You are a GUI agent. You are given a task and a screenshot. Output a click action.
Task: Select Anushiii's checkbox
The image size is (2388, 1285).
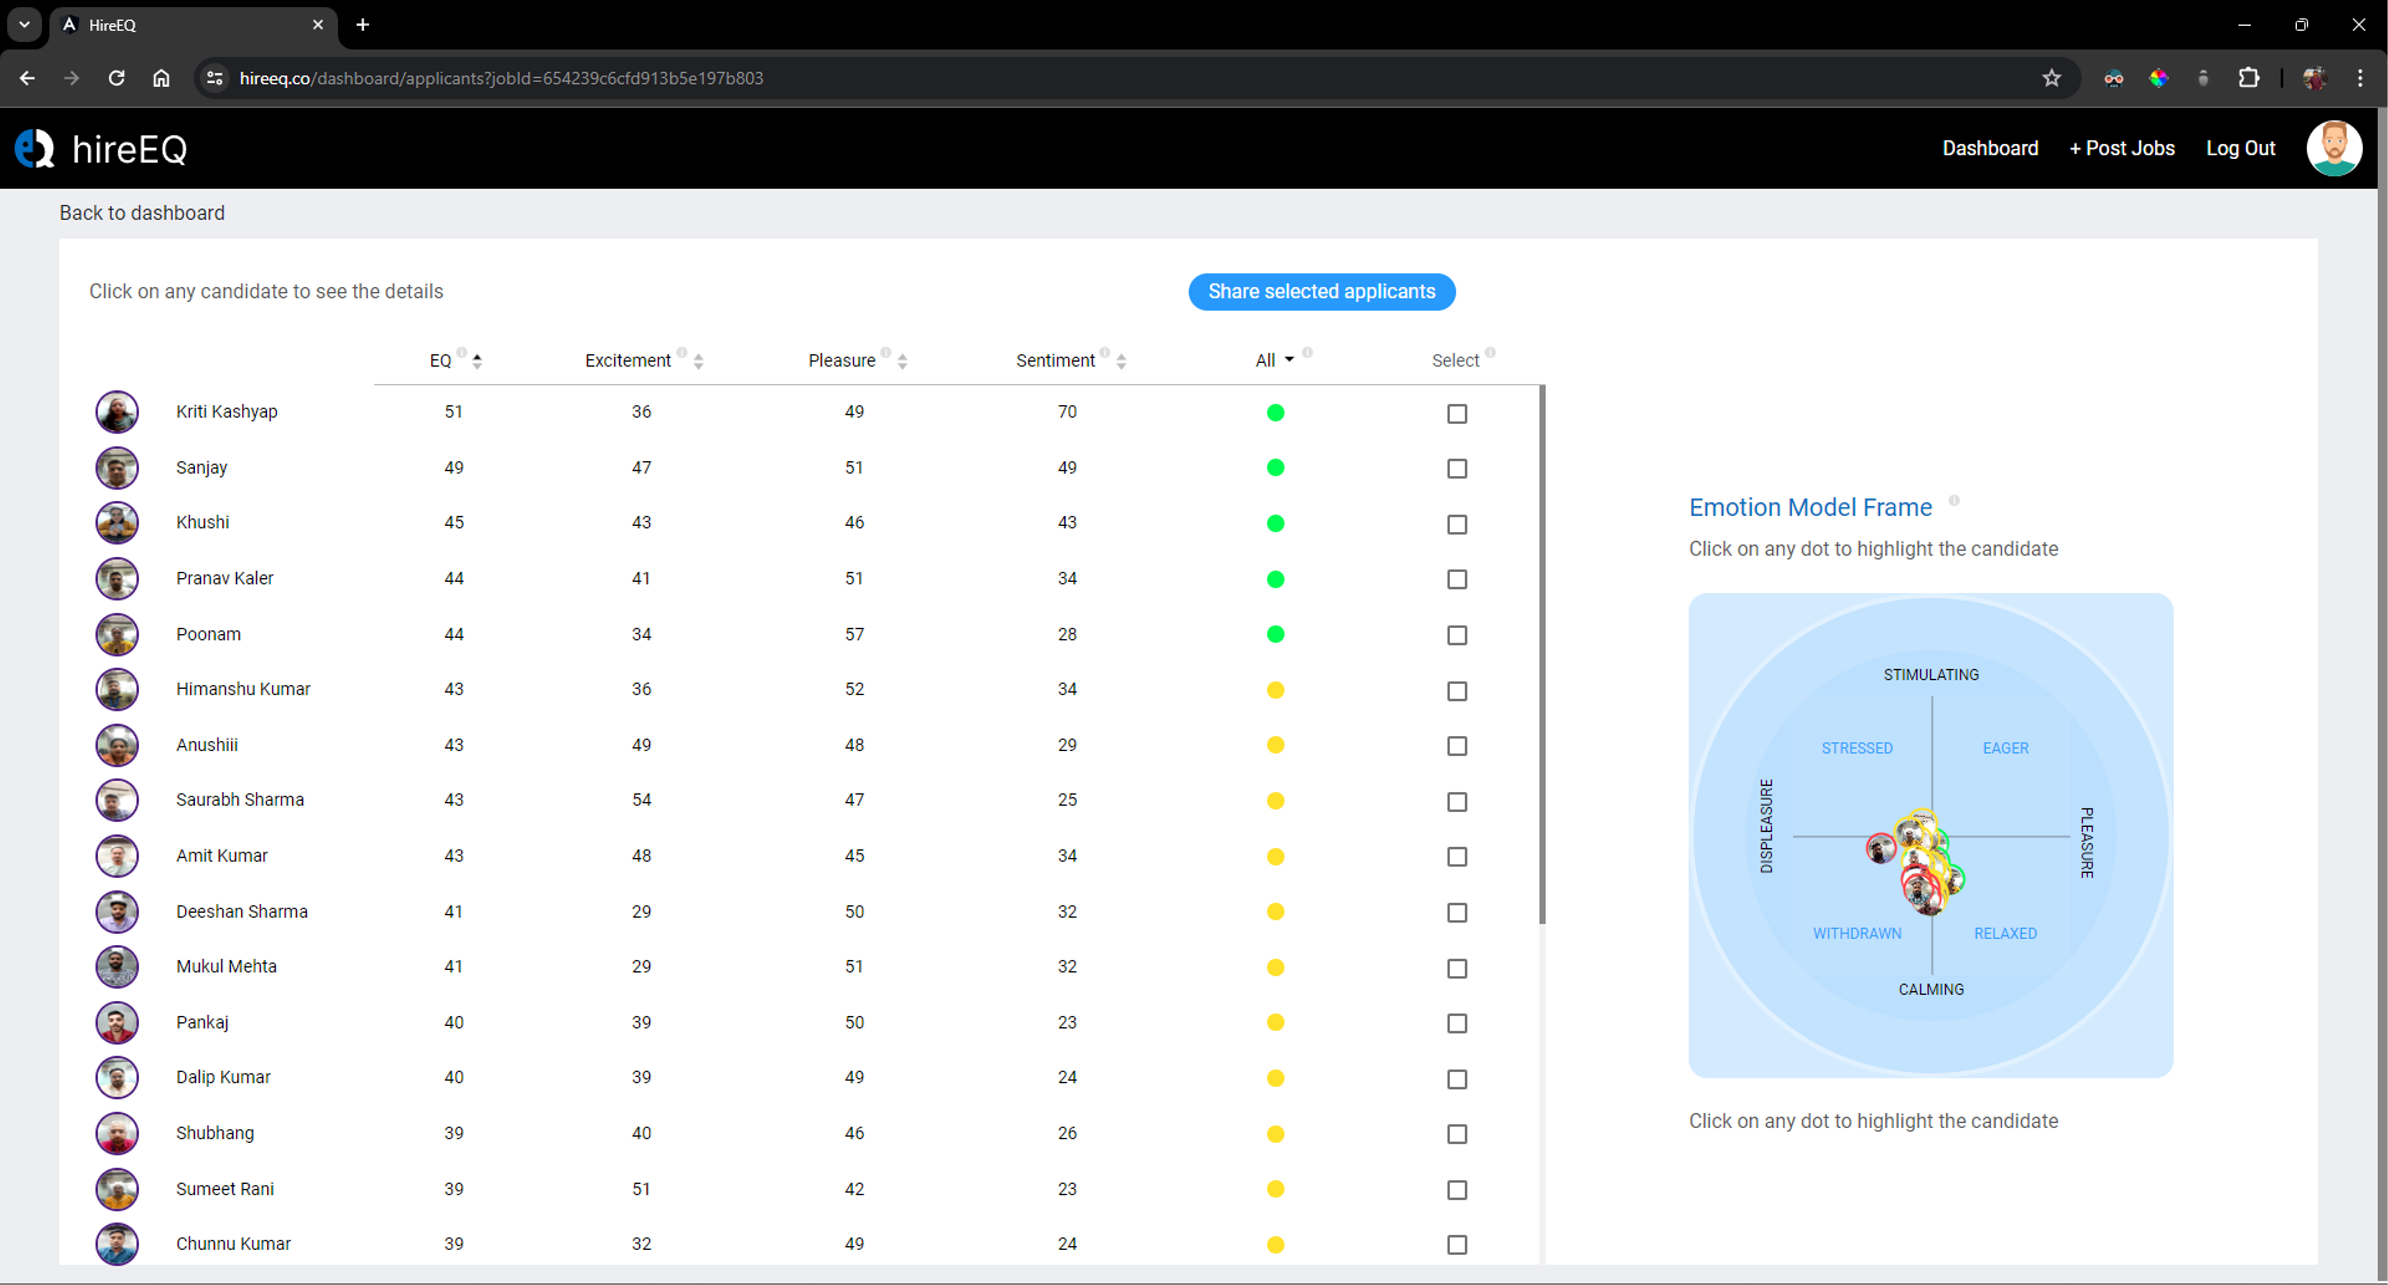pos(1457,746)
